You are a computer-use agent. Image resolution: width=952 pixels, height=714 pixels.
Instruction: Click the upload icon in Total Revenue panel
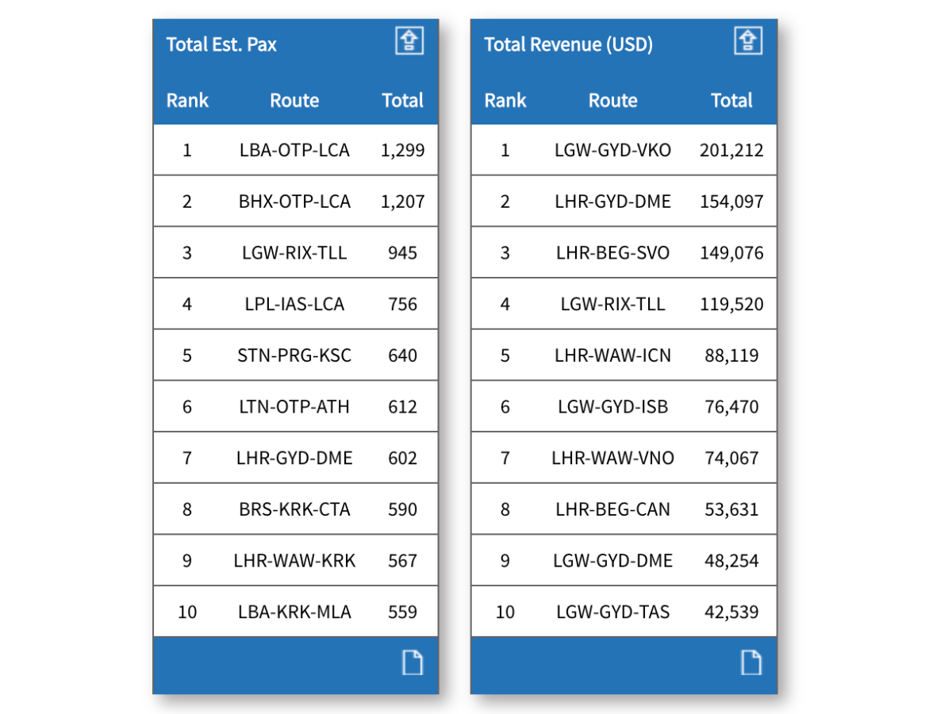click(747, 40)
